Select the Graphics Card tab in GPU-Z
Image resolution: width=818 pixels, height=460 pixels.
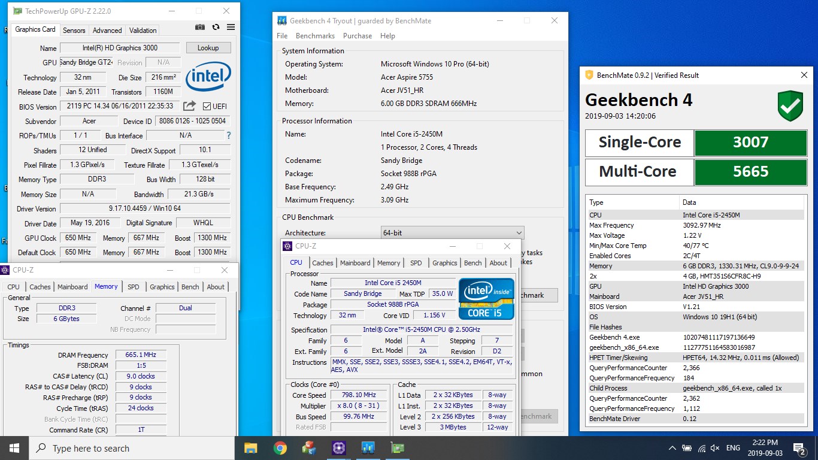(x=35, y=29)
